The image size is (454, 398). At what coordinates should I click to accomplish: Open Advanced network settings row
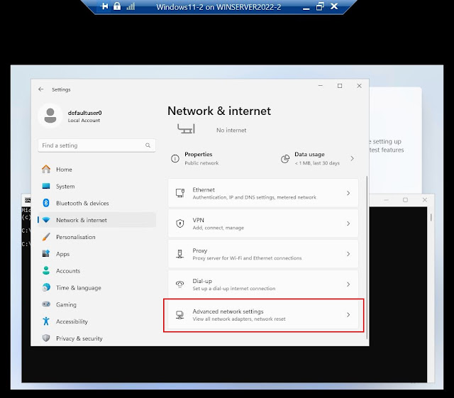coord(263,314)
